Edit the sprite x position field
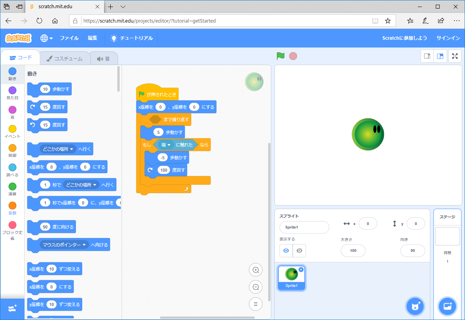Viewport: 465px width, 320px height. coord(368,224)
